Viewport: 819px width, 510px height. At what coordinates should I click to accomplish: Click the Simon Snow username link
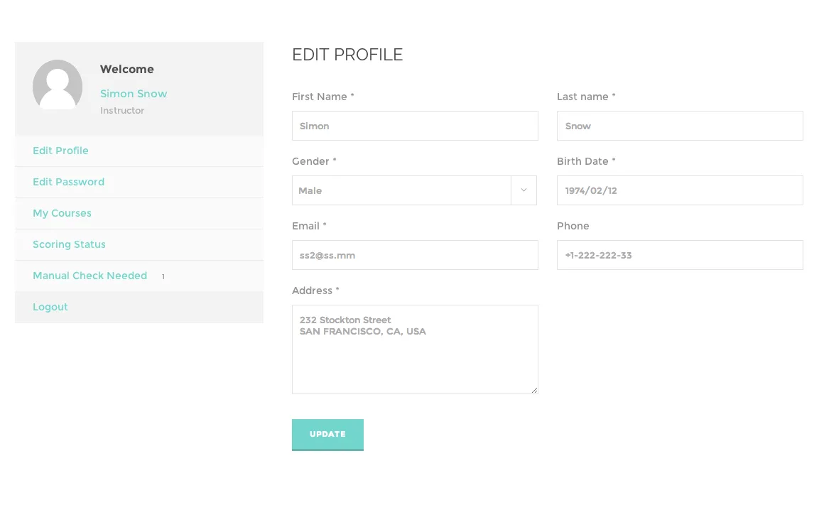(134, 94)
